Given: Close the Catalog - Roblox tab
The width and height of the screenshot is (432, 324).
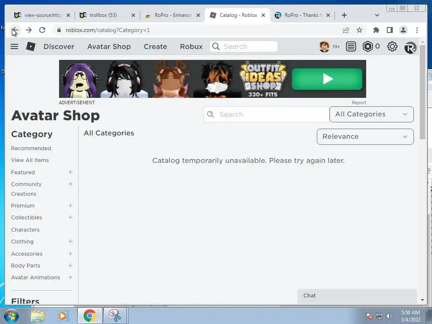Looking at the screenshot, I should coord(263,15).
